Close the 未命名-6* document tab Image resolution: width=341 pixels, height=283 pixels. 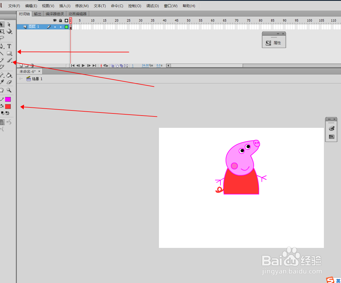pyautogui.click(x=39, y=71)
